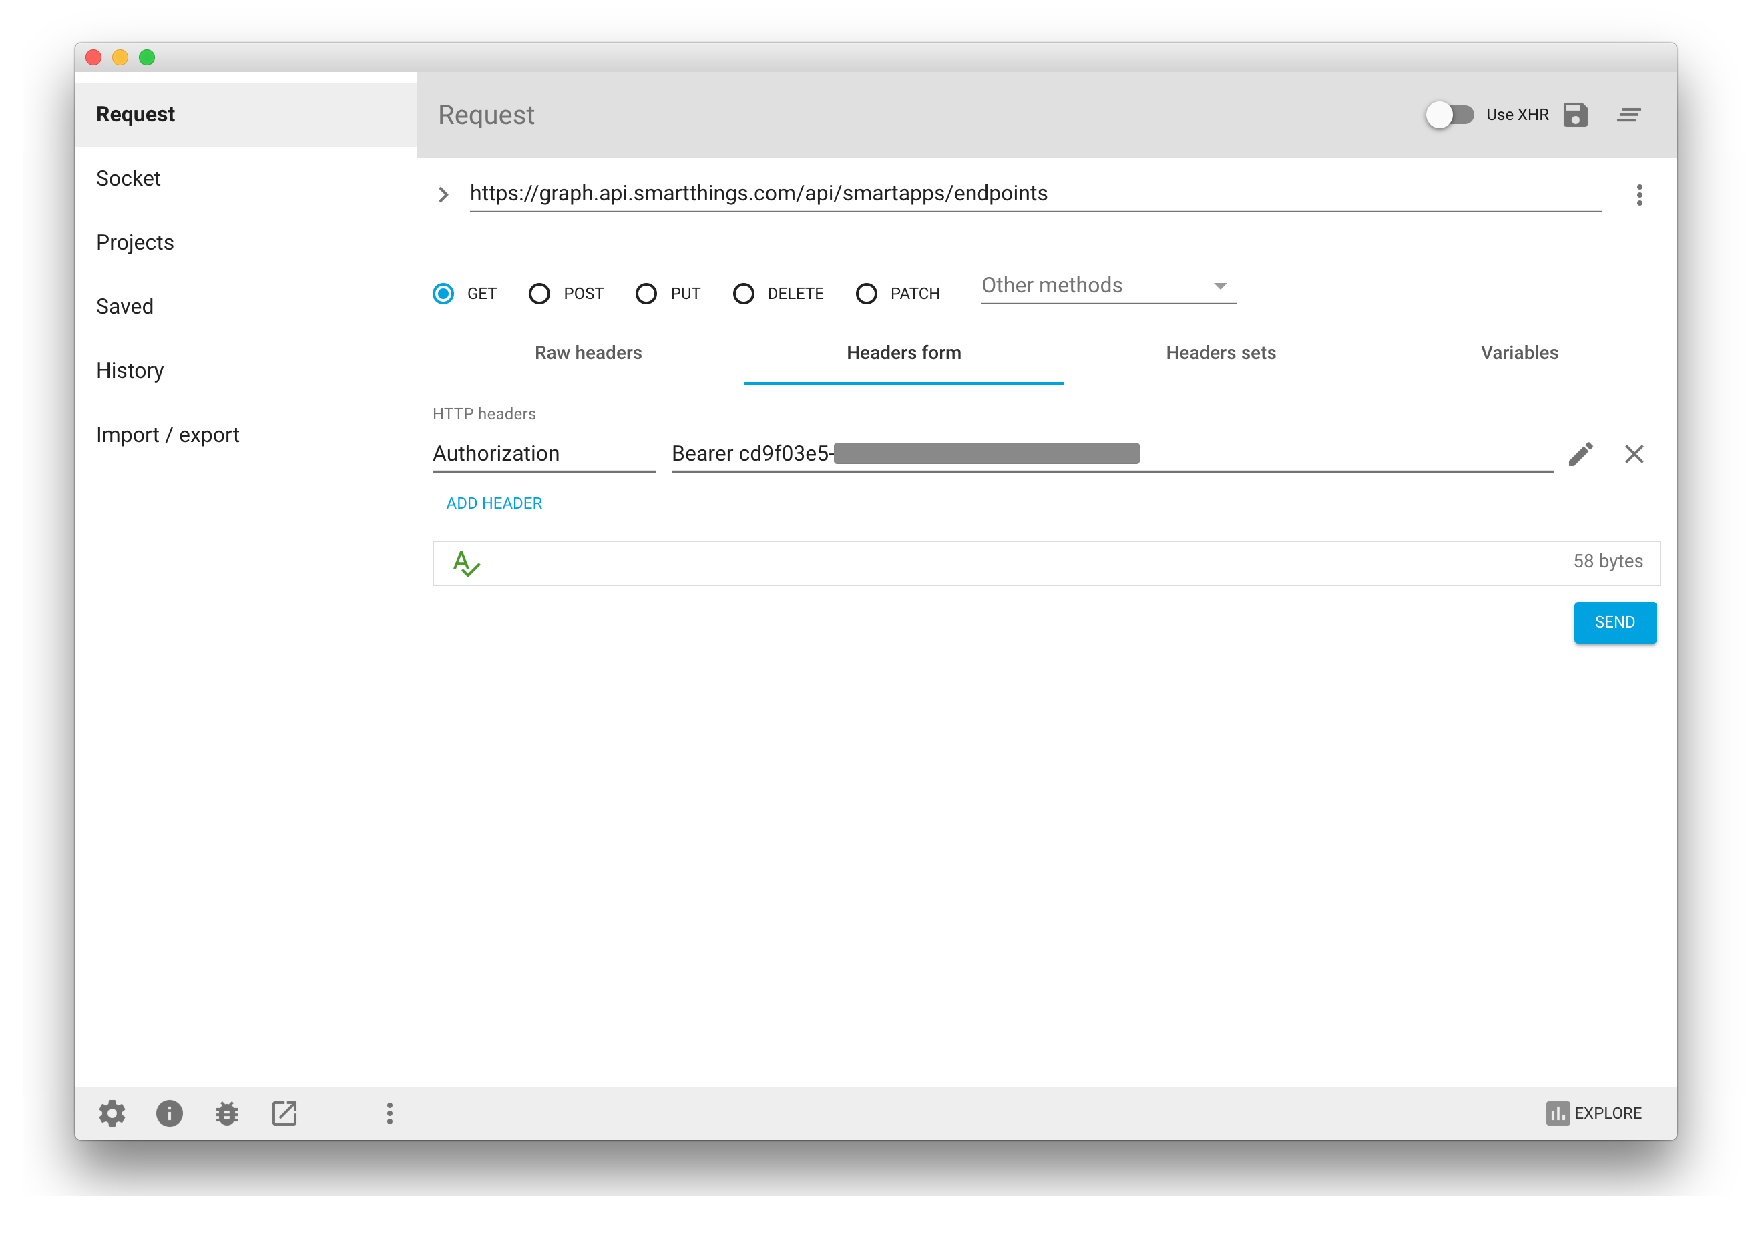
Task: Click the bug report icon
Action: 226,1113
